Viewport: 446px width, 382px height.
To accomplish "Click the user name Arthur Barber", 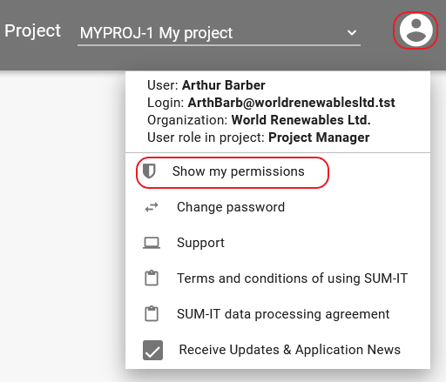I will (x=224, y=85).
